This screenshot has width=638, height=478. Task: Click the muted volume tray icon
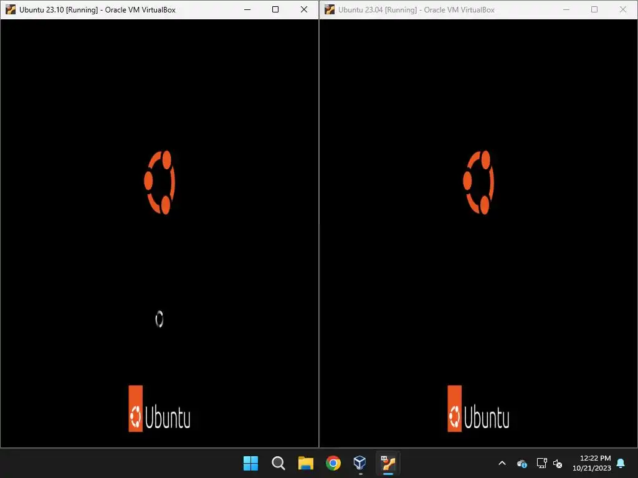click(558, 463)
